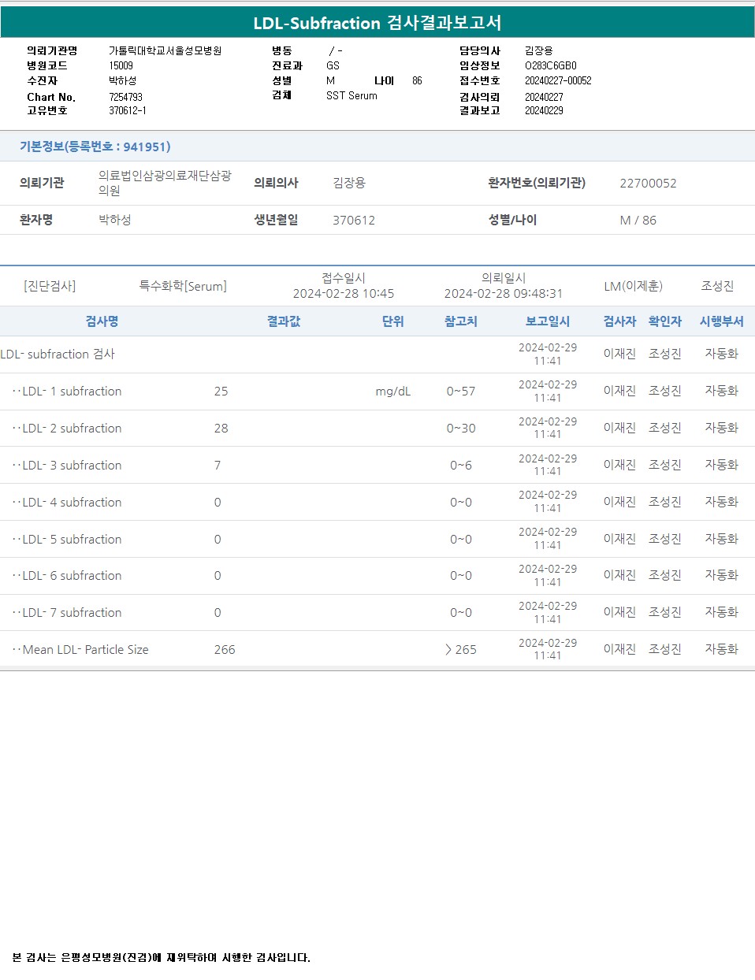Image resolution: width=755 pixels, height=980 pixels.
Task: Click the 검사명 column header
Action: click(102, 321)
